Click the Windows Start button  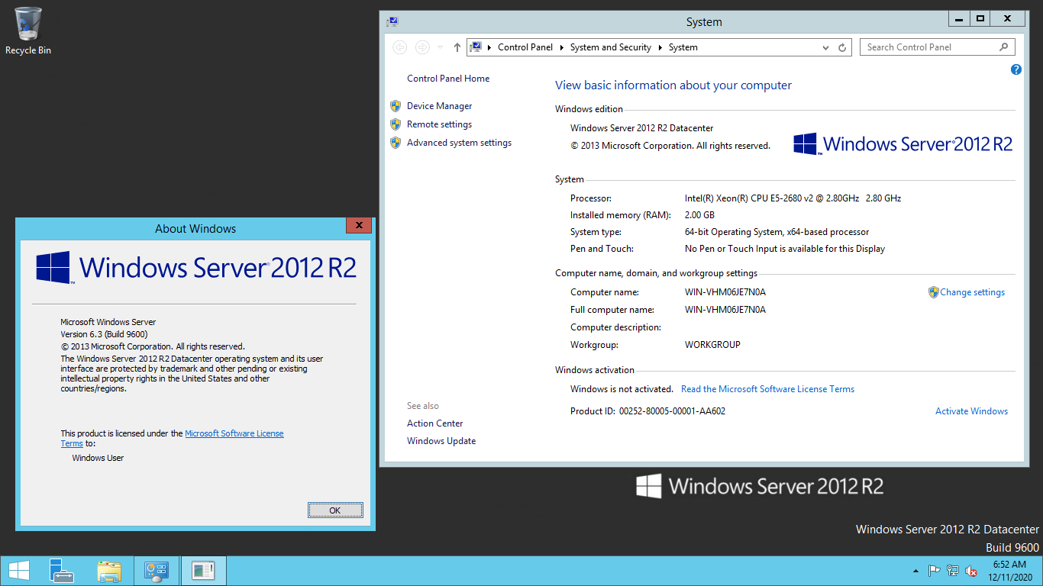pyautogui.click(x=19, y=571)
